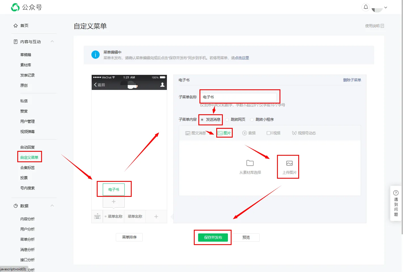Open 用户分析 in the sidebar

tap(28, 229)
